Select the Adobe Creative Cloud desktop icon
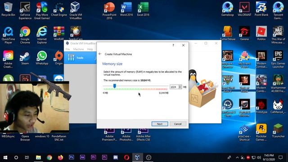 click(8, 59)
